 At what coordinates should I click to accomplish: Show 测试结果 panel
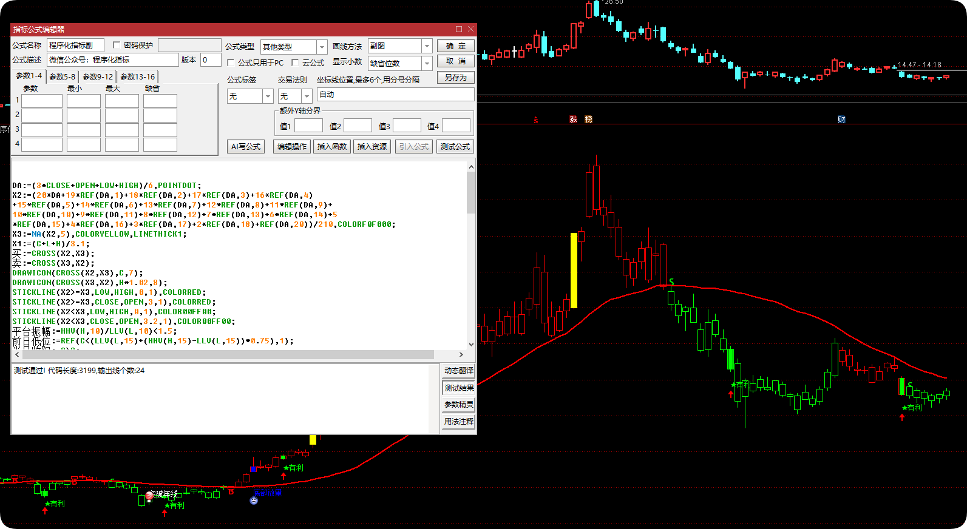coord(459,388)
